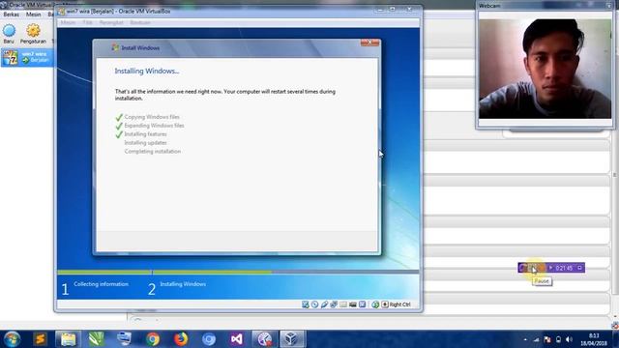Viewport: 619px width, 348px height.
Task: Open Berkas menu in VirtualBox Manager
Action: coord(11,14)
